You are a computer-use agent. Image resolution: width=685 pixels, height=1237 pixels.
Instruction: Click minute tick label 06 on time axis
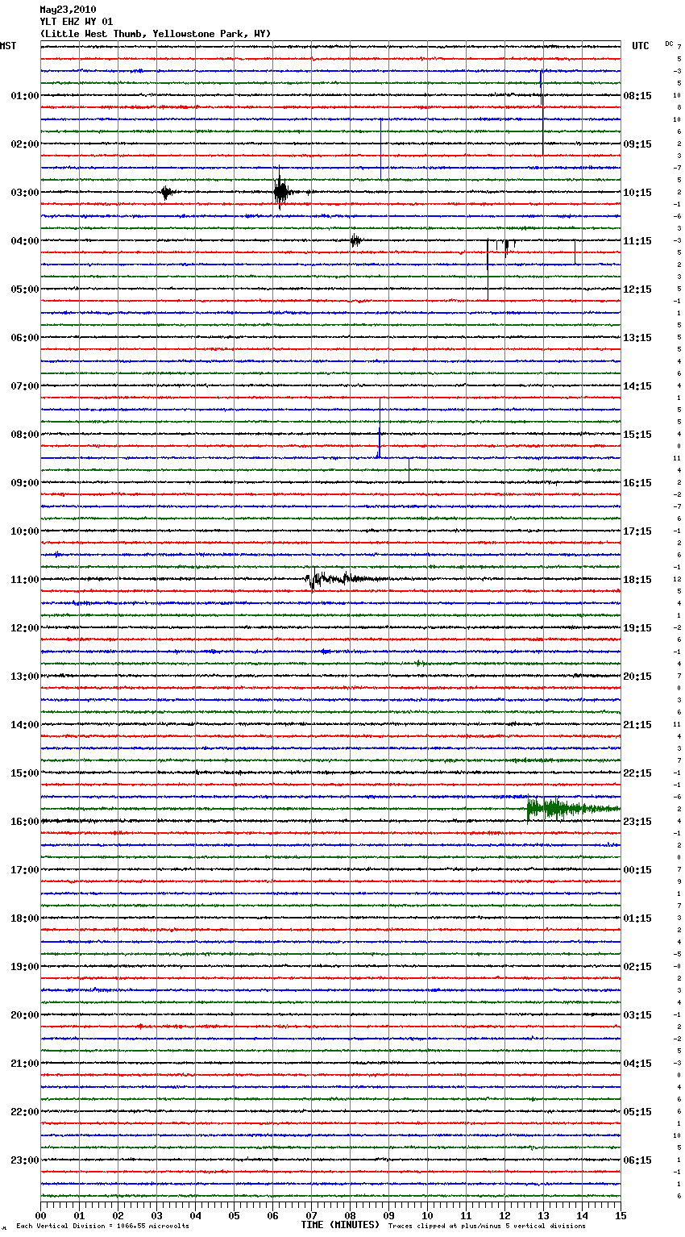tap(272, 1215)
